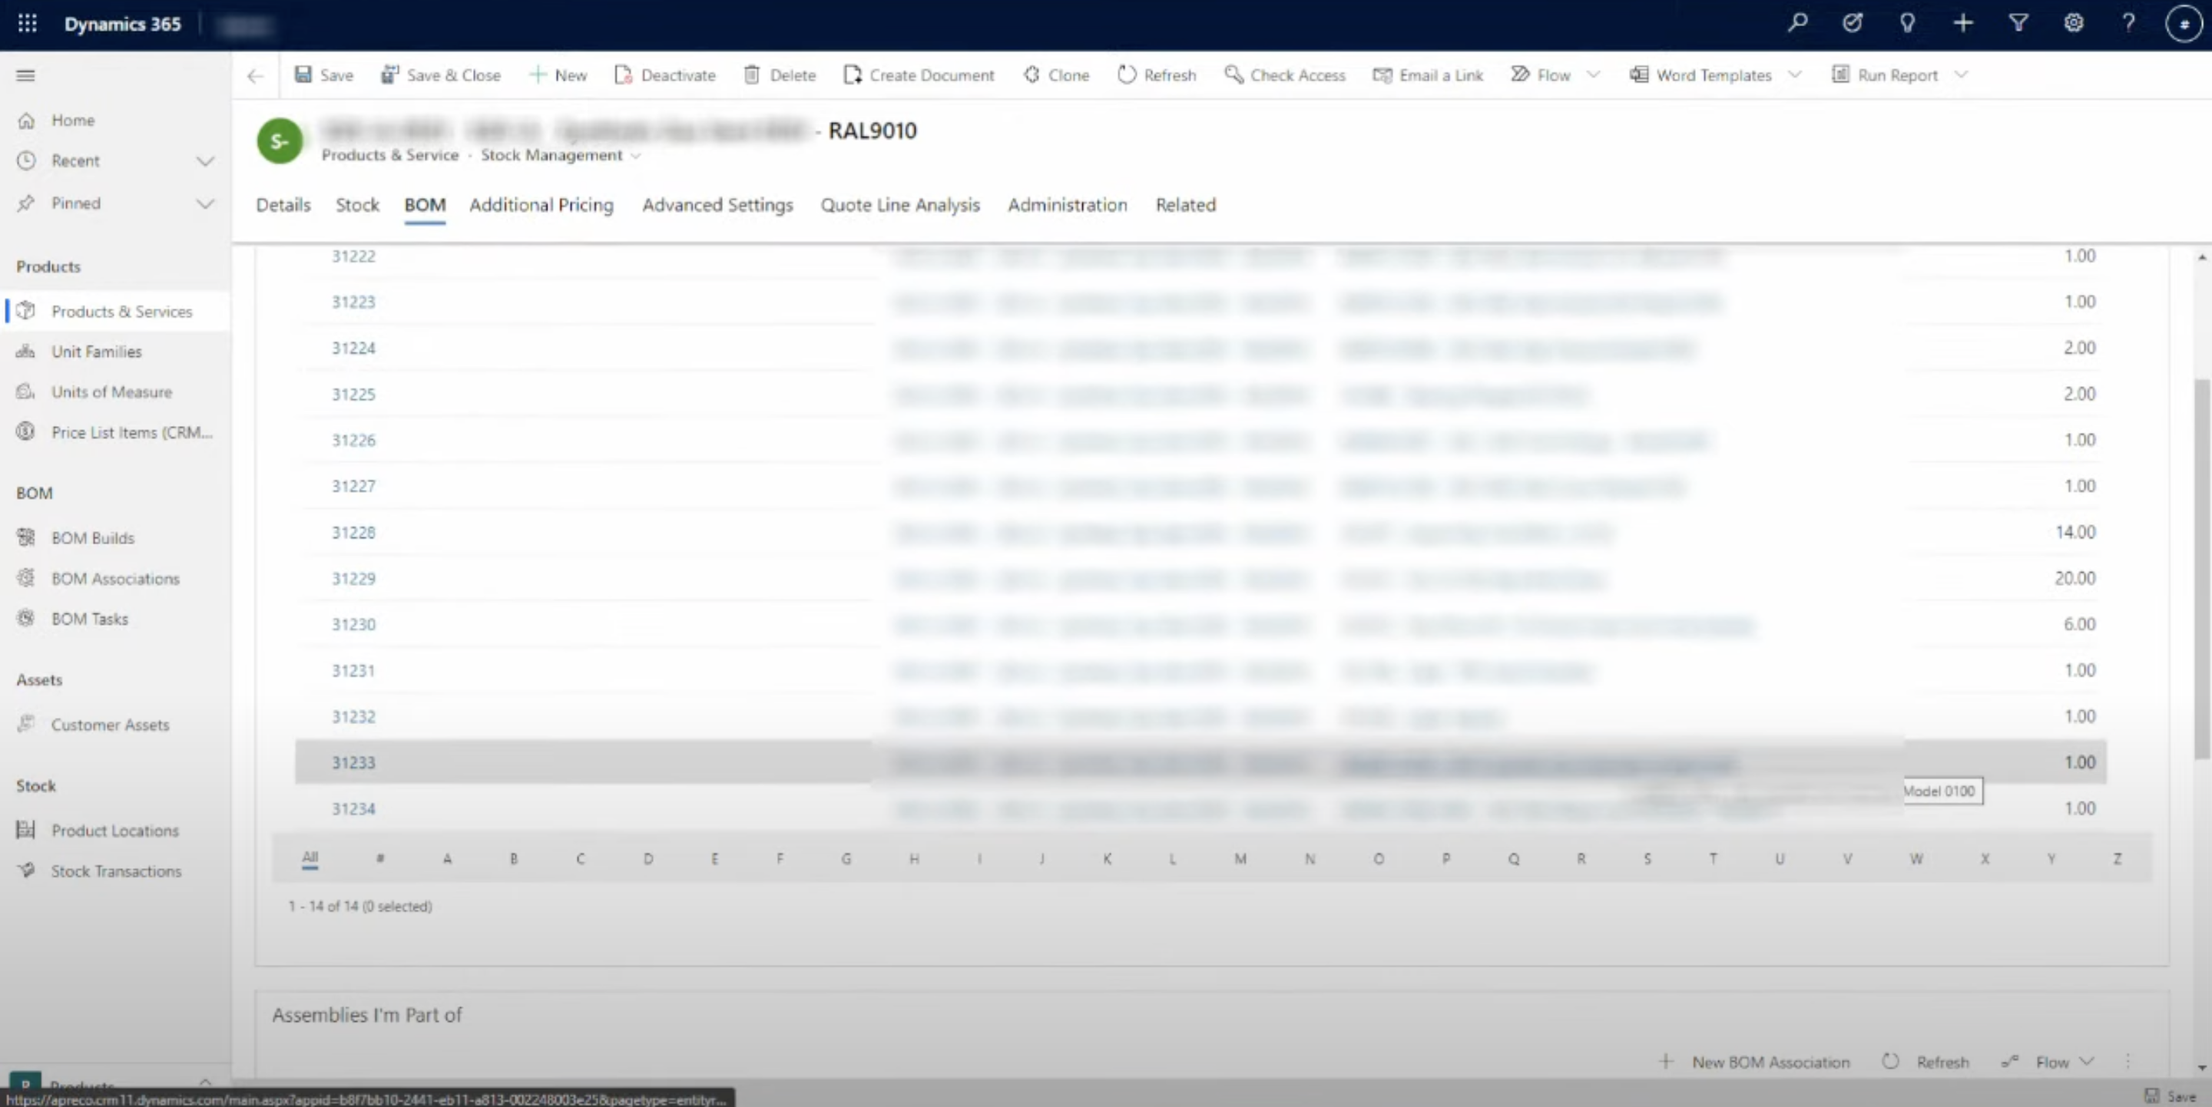Open the Dynamics 365 app launcher grid
The height and width of the screenshot is (1107, 2212).
click(26, 23)
